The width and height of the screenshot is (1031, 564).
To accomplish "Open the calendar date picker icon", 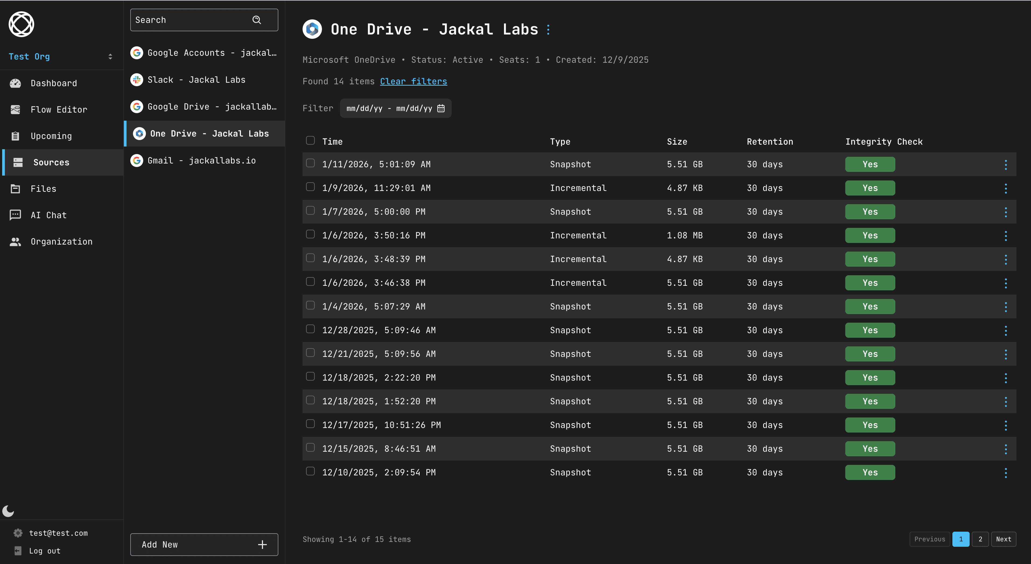I will (x=441, y=109).
